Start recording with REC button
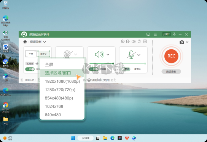 (x=171, y=56)
